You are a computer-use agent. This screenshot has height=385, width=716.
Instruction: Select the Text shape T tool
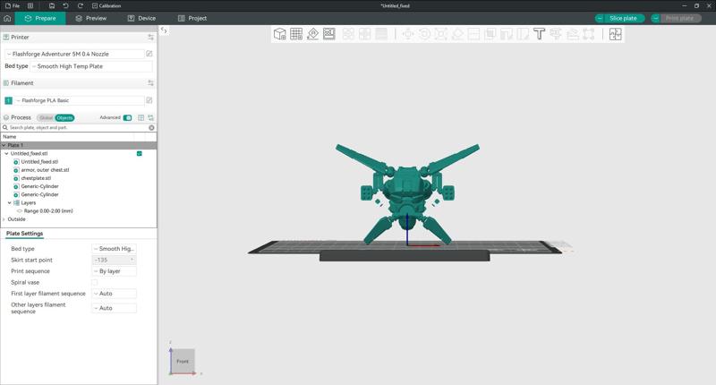coord(540,34)
